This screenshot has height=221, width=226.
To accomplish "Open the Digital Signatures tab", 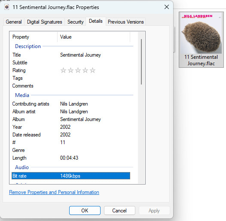I will click(45, 22).
